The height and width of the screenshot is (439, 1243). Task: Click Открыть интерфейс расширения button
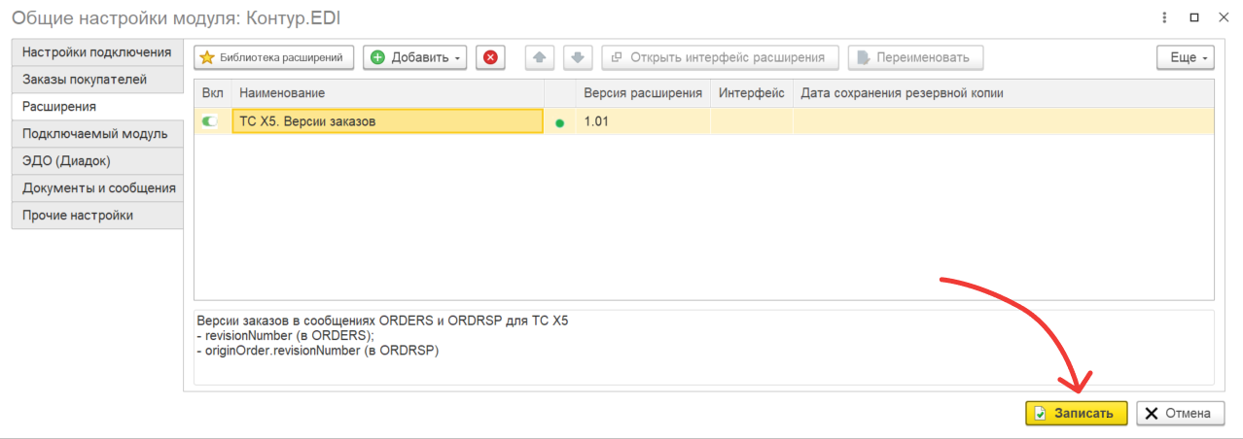coord(720,57)
